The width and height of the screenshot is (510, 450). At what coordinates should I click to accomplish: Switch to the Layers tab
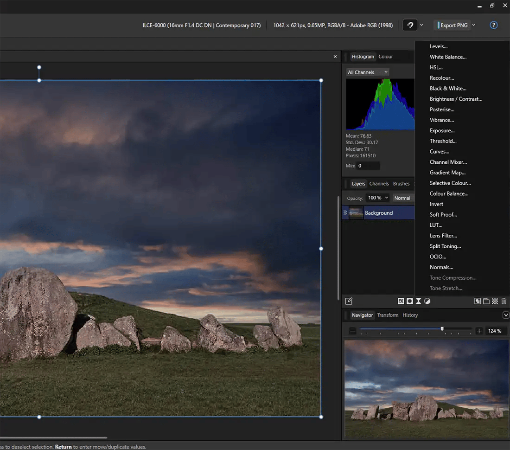pyautogui.click(x=358, y=184)
